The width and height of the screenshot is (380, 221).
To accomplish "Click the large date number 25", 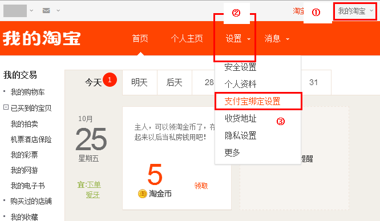I will pos(91,139).
